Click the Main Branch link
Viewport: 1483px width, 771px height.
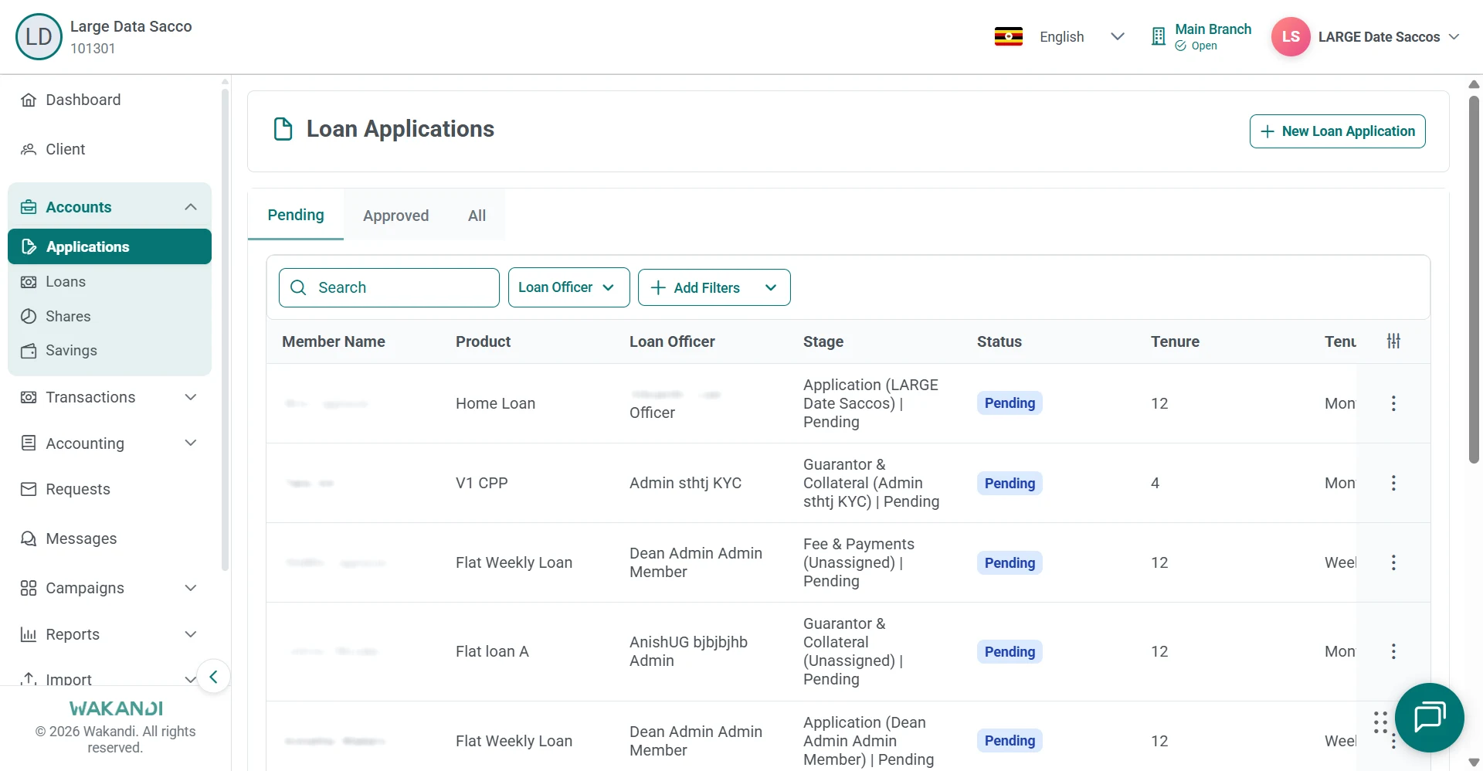[1213, 29]
